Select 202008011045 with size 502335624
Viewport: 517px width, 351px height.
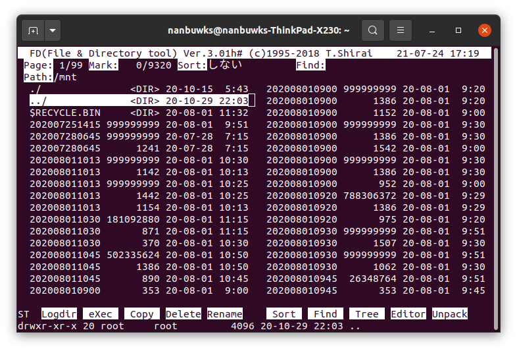tap(139, 255)
